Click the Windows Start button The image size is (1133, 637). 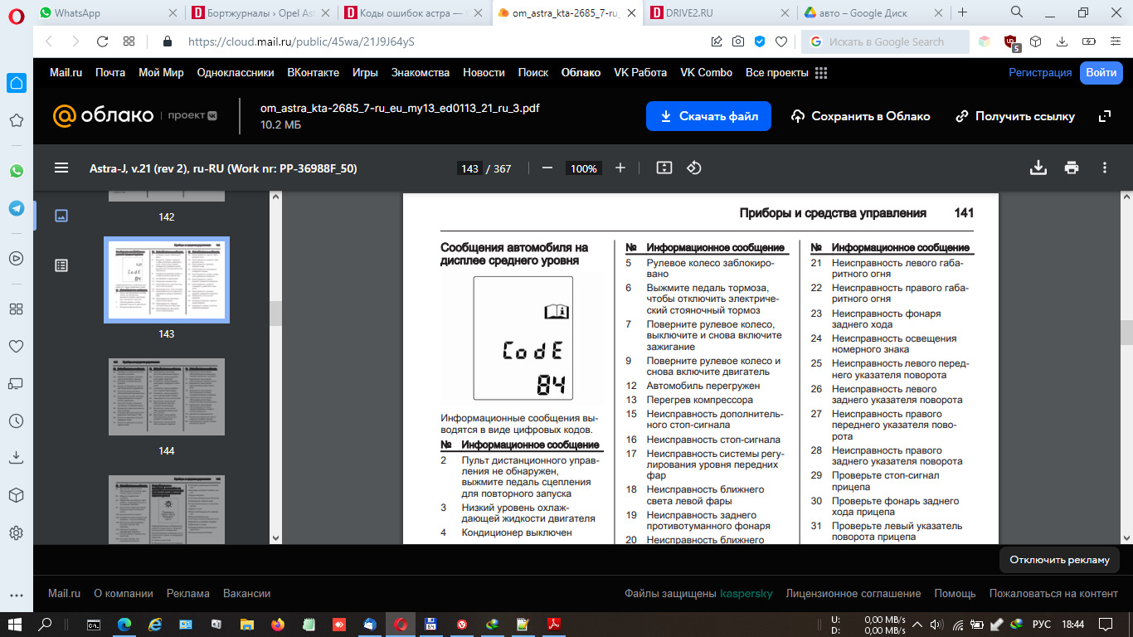(x=16, y=624)
